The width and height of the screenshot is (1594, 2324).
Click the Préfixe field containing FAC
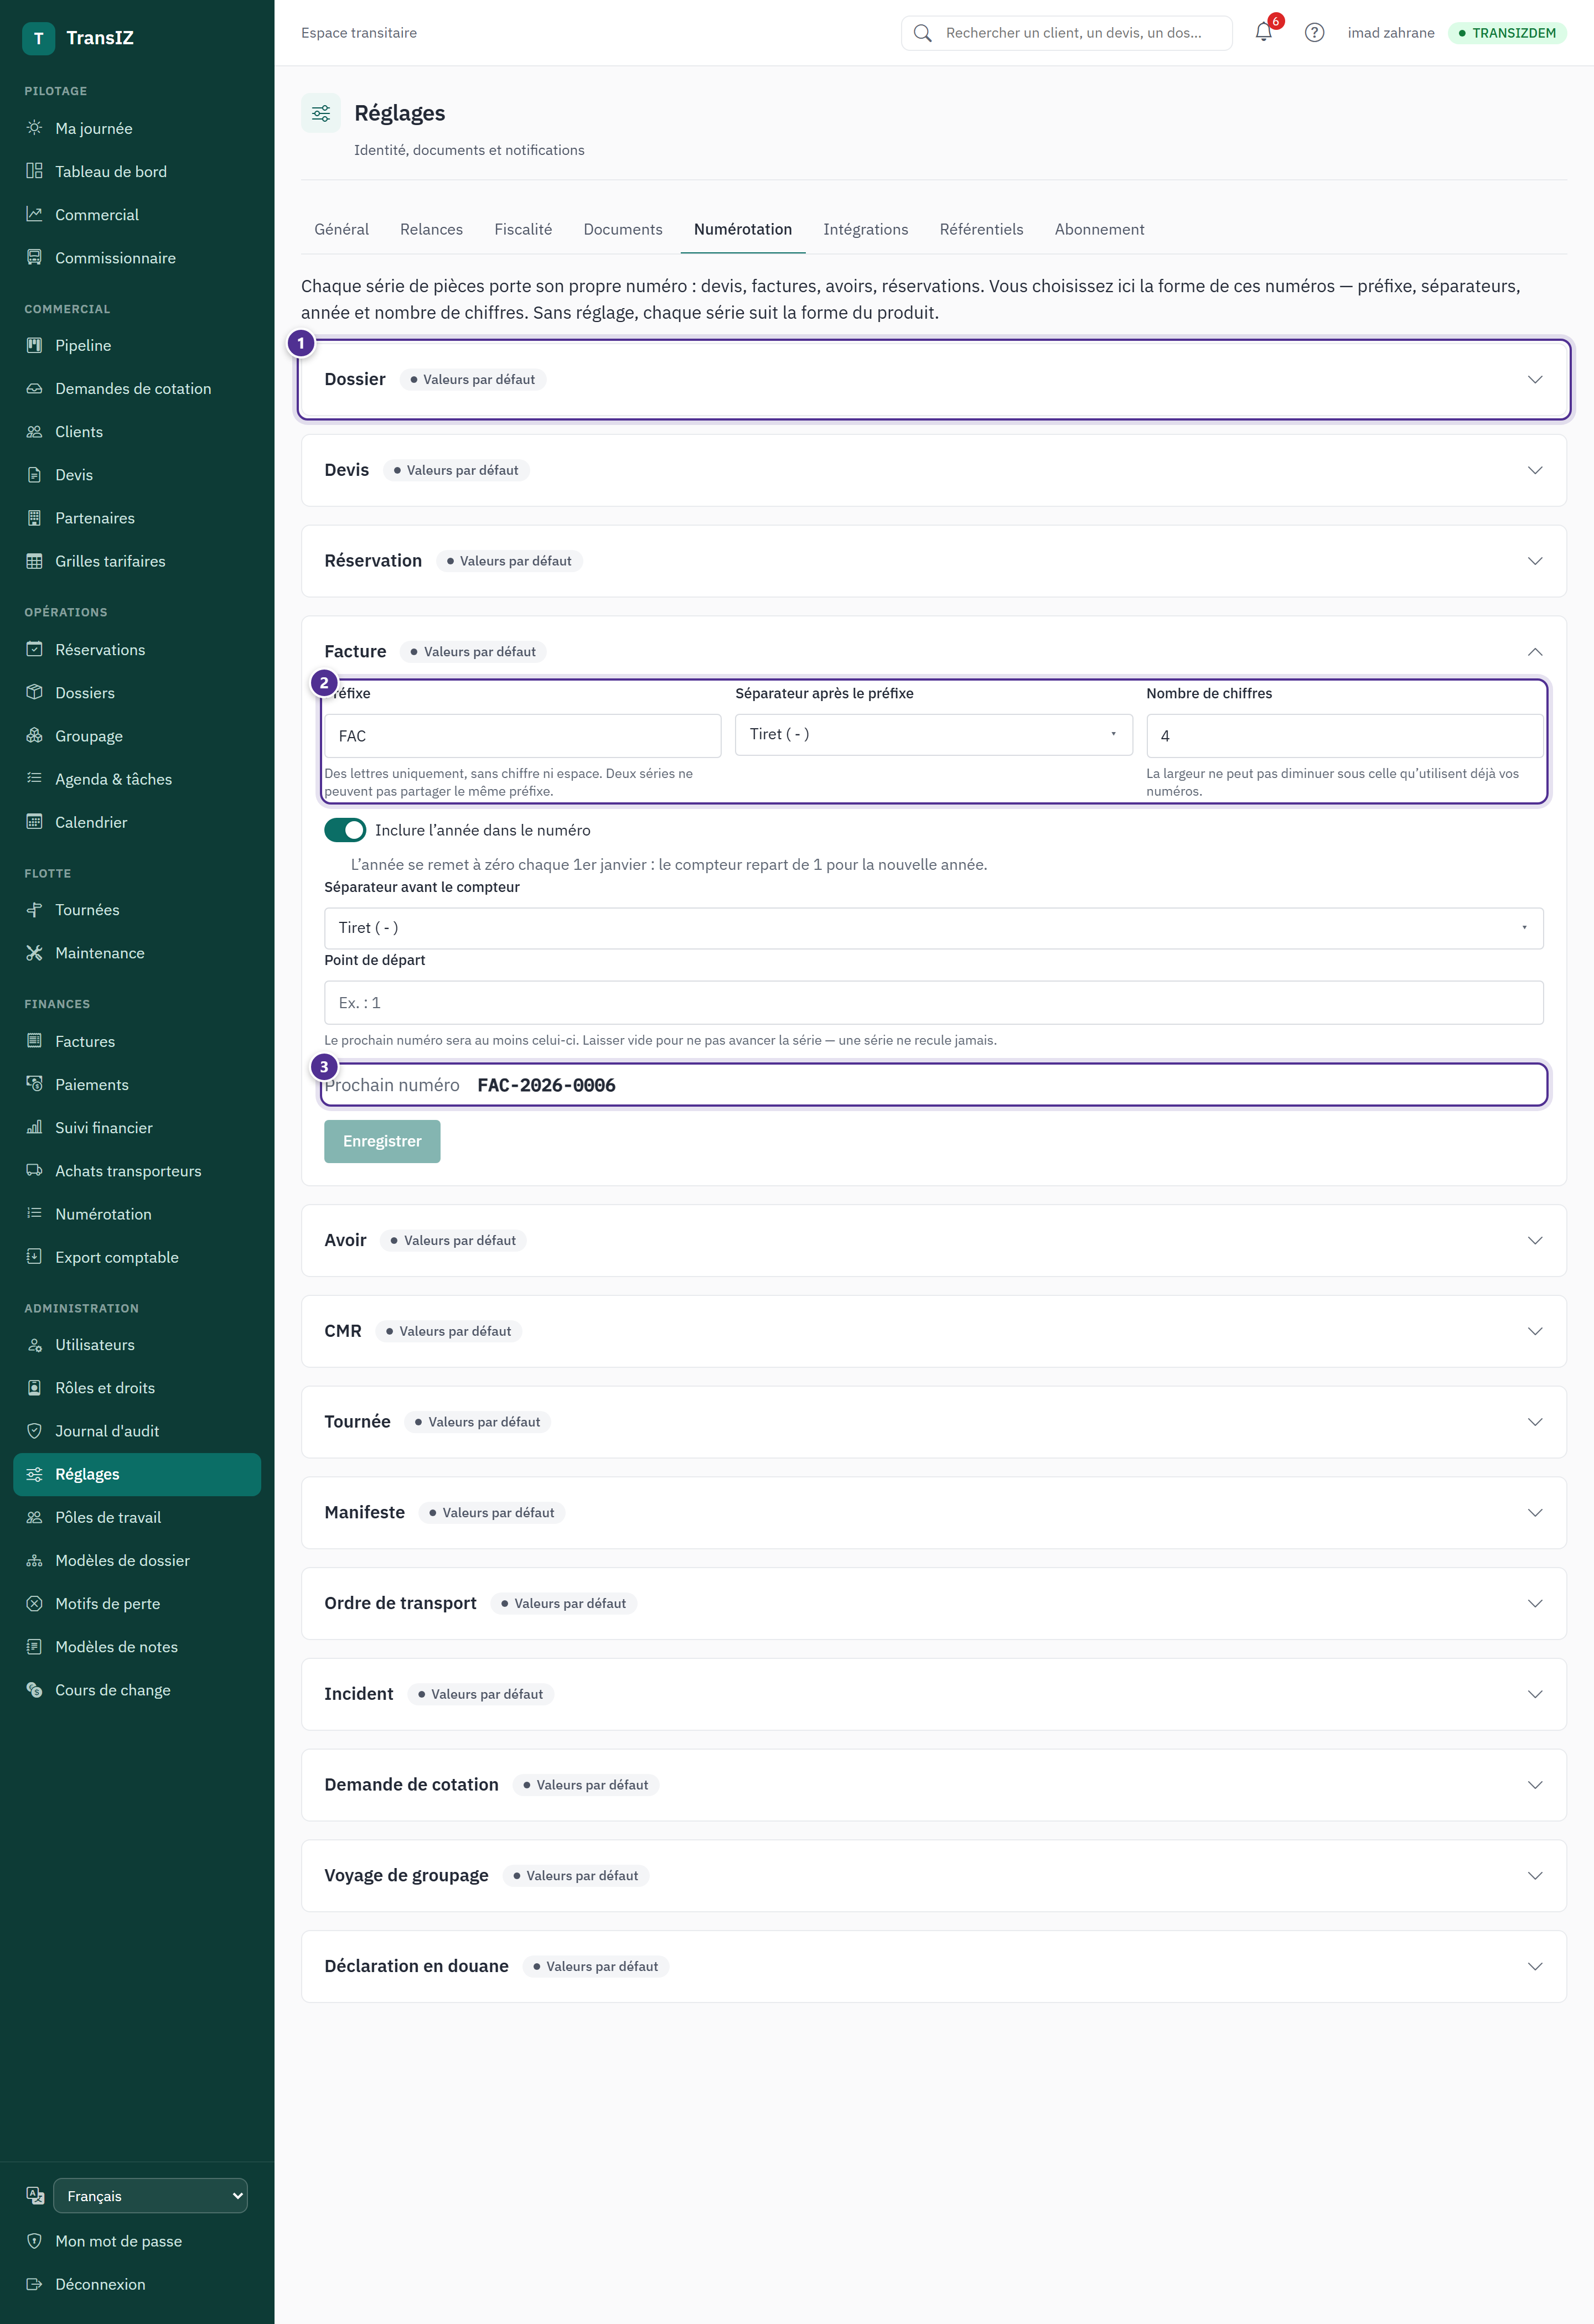click(522, 736)
